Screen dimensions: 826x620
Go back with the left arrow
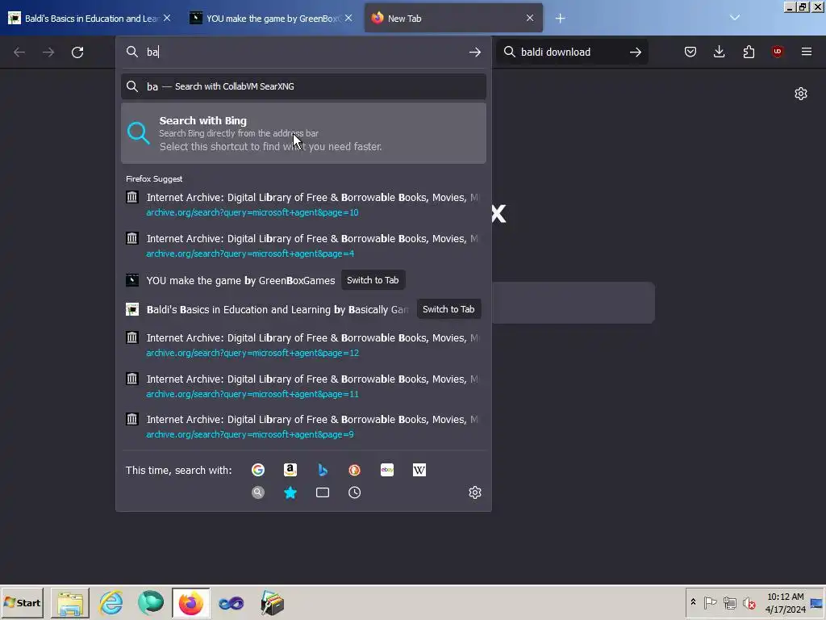tap(19, 52)
